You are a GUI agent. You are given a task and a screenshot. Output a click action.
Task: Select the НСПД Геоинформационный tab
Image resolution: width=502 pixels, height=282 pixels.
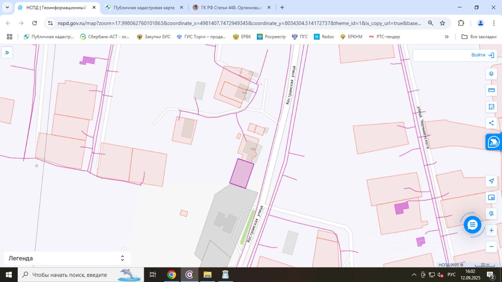pos(56,7)
